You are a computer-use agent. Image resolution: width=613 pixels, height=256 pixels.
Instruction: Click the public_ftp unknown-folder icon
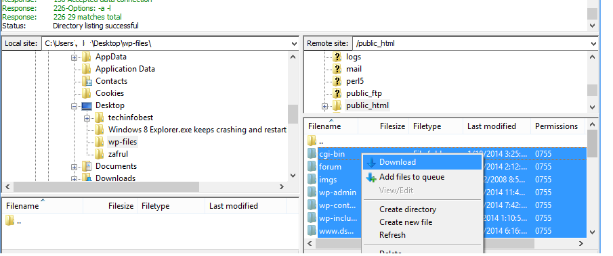(337, 93)
